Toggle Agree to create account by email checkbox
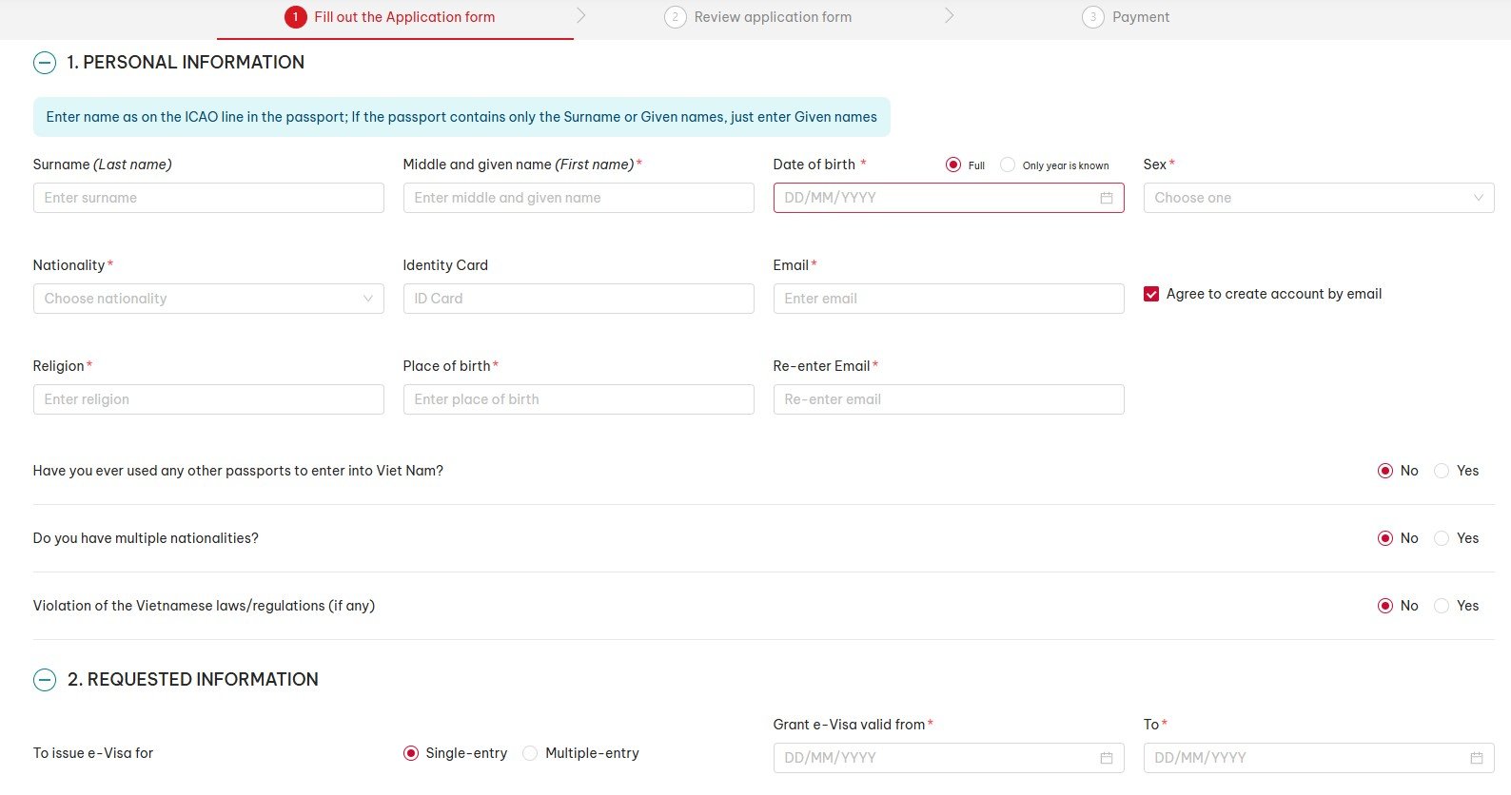The height and width of the screenshot is (795, 1511). coord(1151,295)
